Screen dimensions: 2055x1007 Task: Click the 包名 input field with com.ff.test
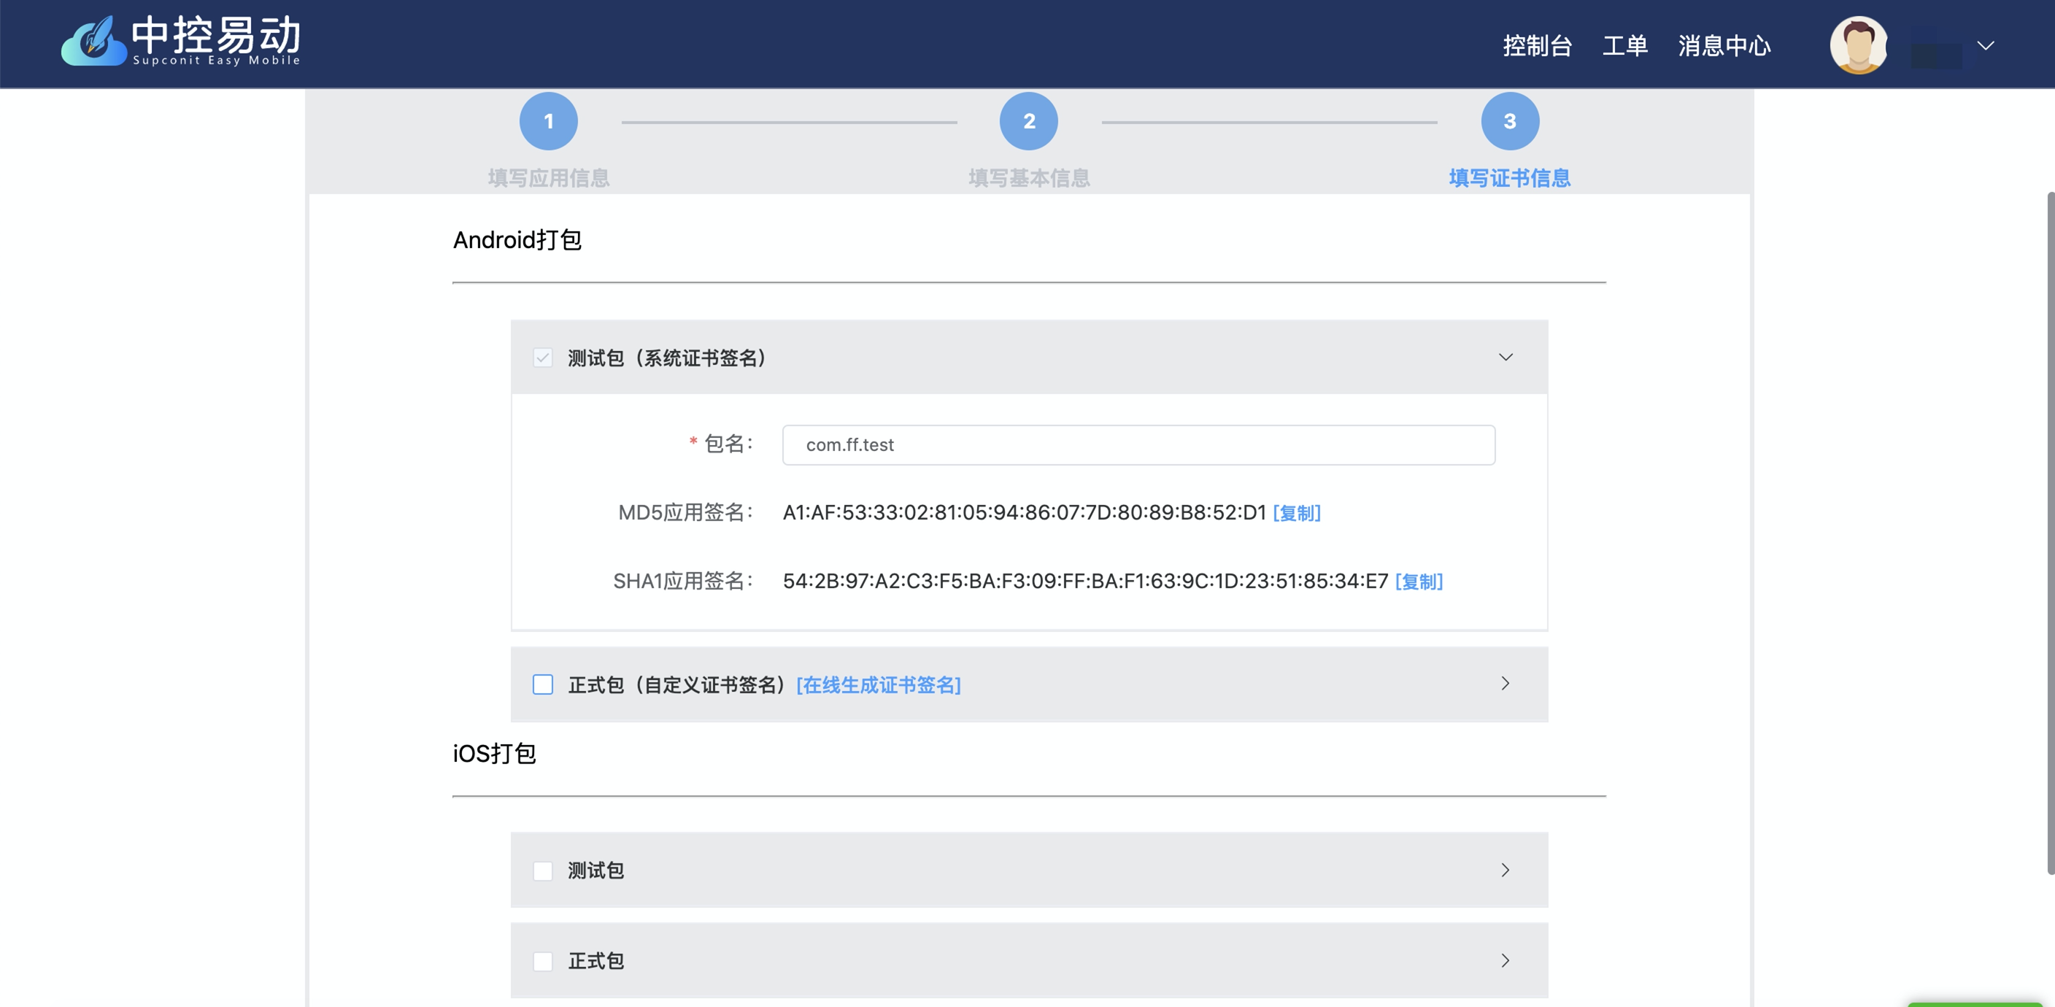pyautogui.click(x=1138, y=444)
